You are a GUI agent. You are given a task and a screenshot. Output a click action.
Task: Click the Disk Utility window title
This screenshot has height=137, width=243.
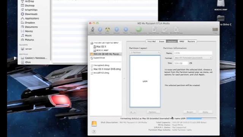(x=153, y=23)
